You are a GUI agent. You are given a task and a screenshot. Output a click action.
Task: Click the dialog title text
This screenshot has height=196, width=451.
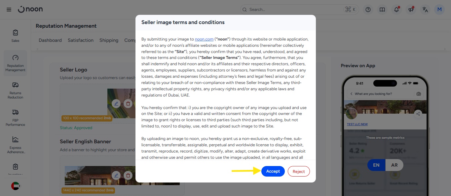183,22
